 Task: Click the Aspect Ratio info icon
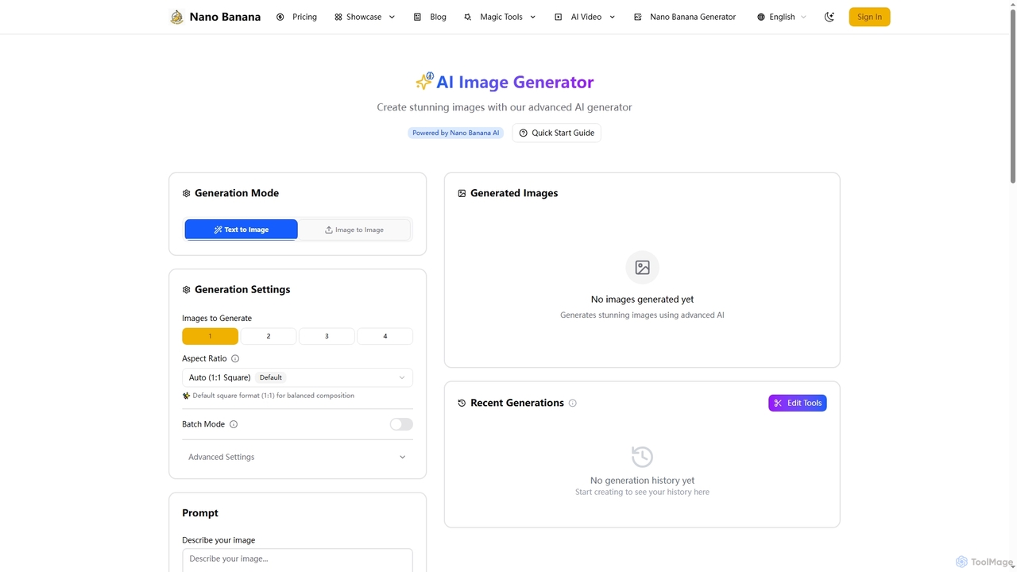coord(235,358)
